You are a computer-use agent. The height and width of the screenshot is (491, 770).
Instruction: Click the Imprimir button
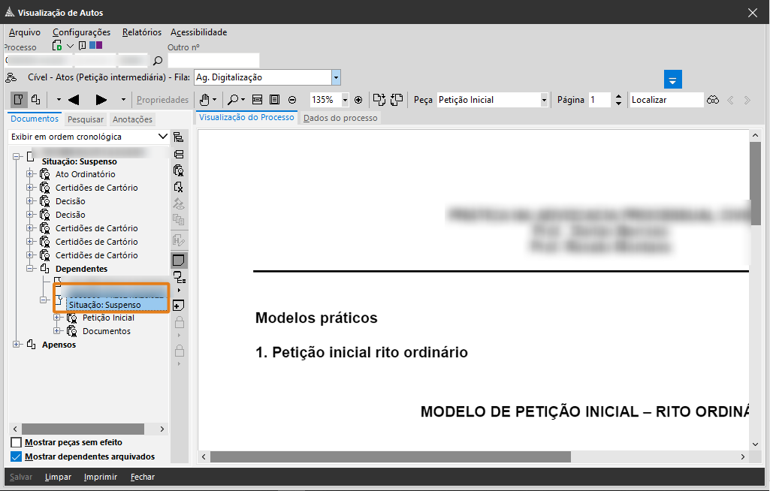click(101, 477)
